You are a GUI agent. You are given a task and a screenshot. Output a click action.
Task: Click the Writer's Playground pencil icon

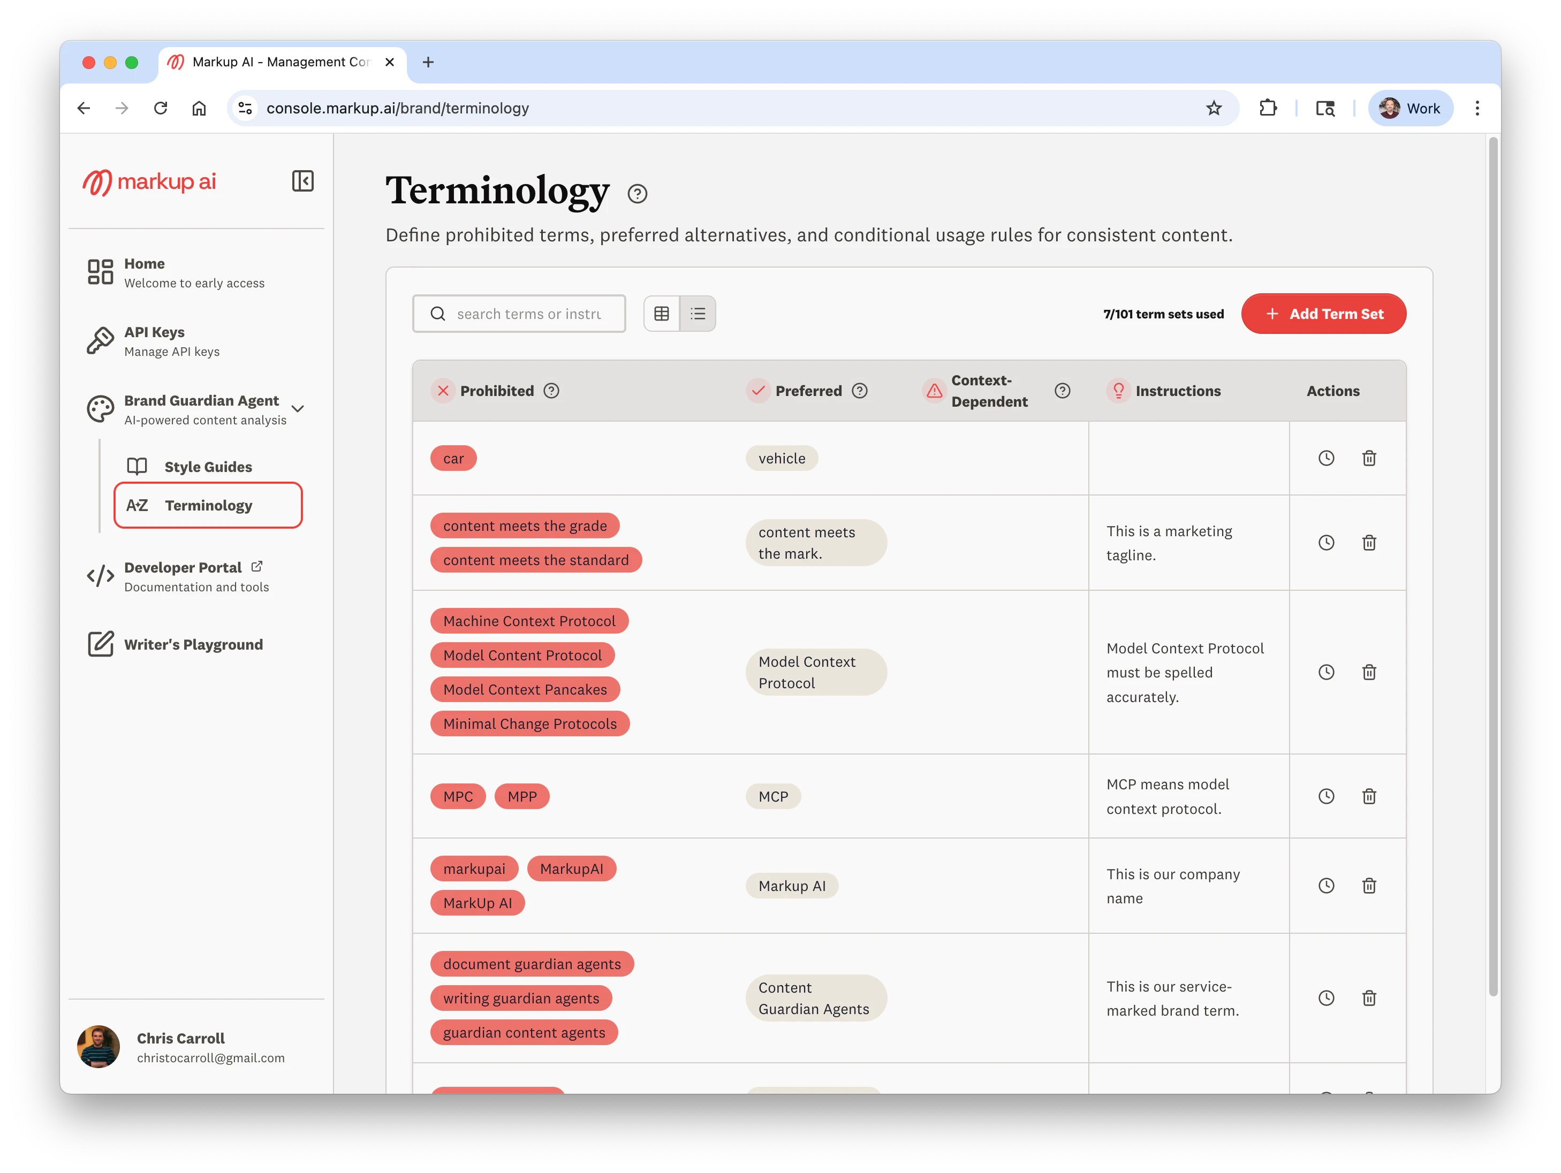[x=100, y=644]
